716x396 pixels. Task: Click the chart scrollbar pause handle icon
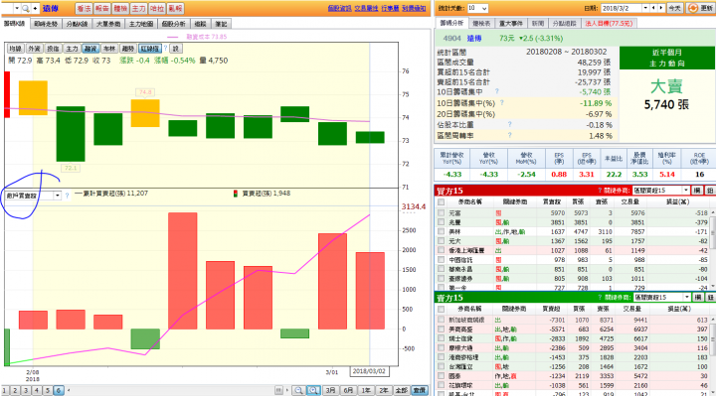pyautogui.click(x=278, y=390)
